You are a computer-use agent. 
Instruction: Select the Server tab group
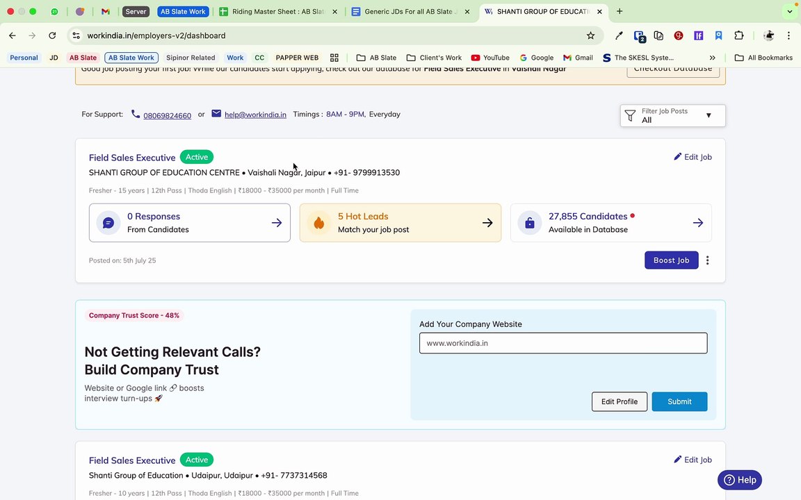tap(136, 11)
